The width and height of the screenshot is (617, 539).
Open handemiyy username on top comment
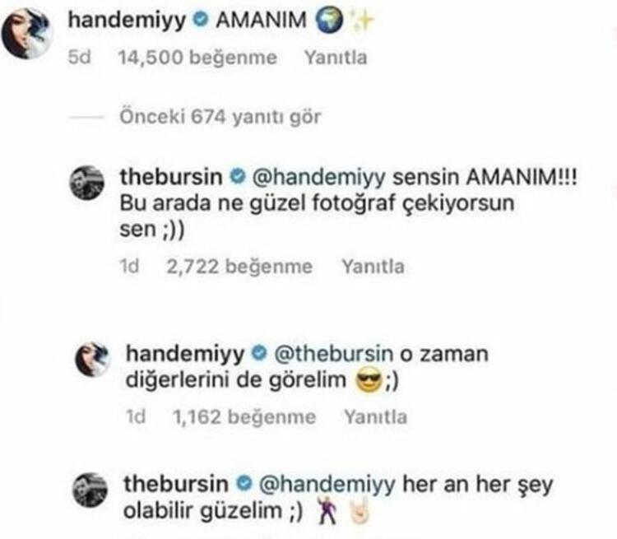click(x=127, y=21)
